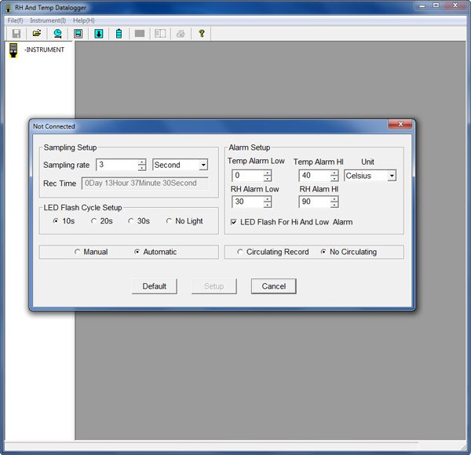Decrease RH Alarm Low value
This screenshot has width=471, height=455.
tap(267, 205)
